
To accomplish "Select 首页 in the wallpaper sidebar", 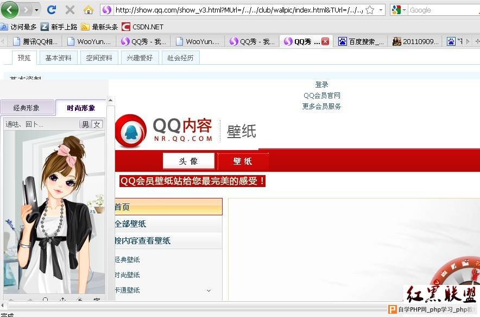I will [169, 207].
